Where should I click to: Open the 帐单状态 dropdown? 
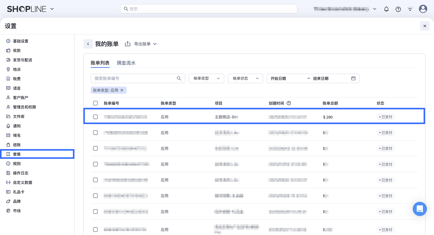pyautogui.click(x=245, y=78)
